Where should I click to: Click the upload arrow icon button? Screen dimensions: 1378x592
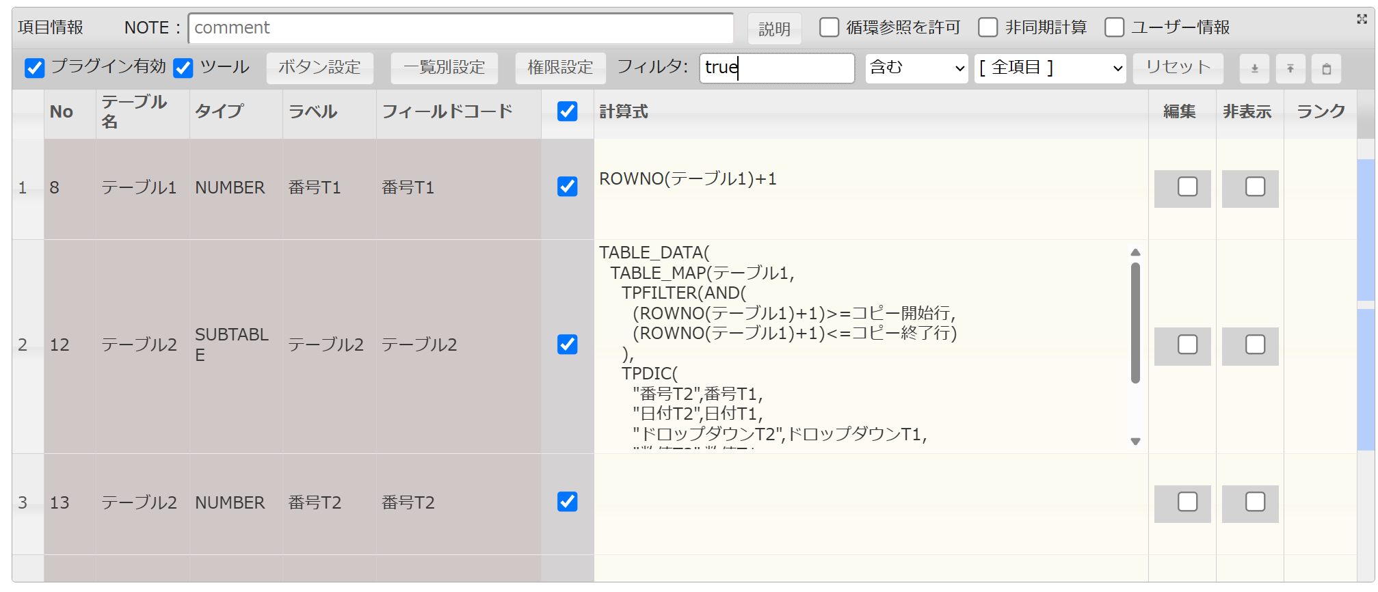1290,68
